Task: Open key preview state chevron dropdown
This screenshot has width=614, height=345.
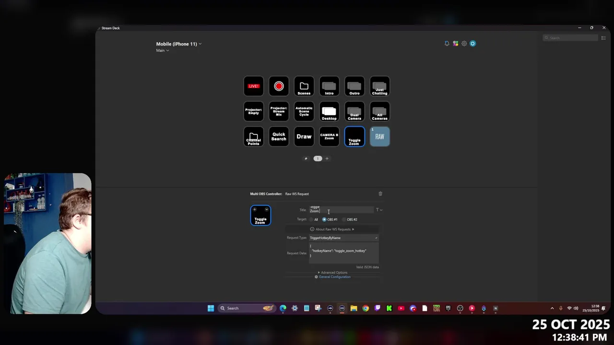Action: click(267, 209)
